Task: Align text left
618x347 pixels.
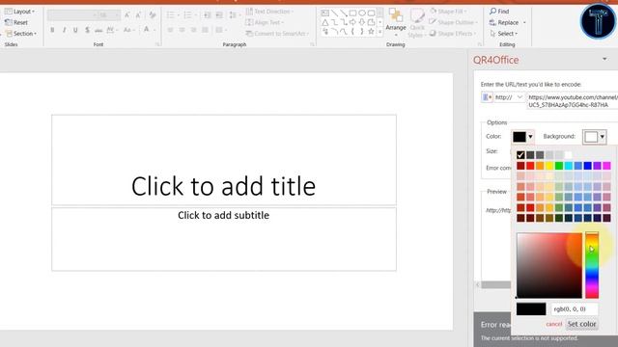Action: (x=170, y=30)
